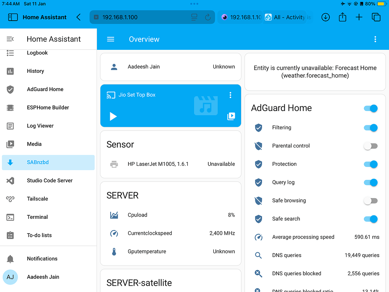Open the Overview three-dot menu
The image size is (389, 292).
pos(375,39)
